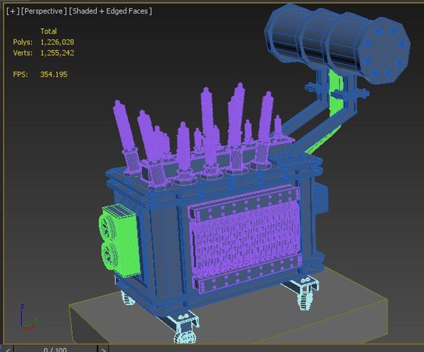Click the Polys count 1,226,028
The image size is (424, 352).
tap(57, 42)
